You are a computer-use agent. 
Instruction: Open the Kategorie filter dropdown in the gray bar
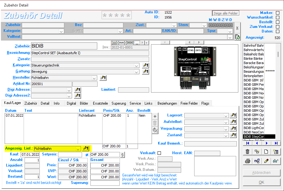61,31
